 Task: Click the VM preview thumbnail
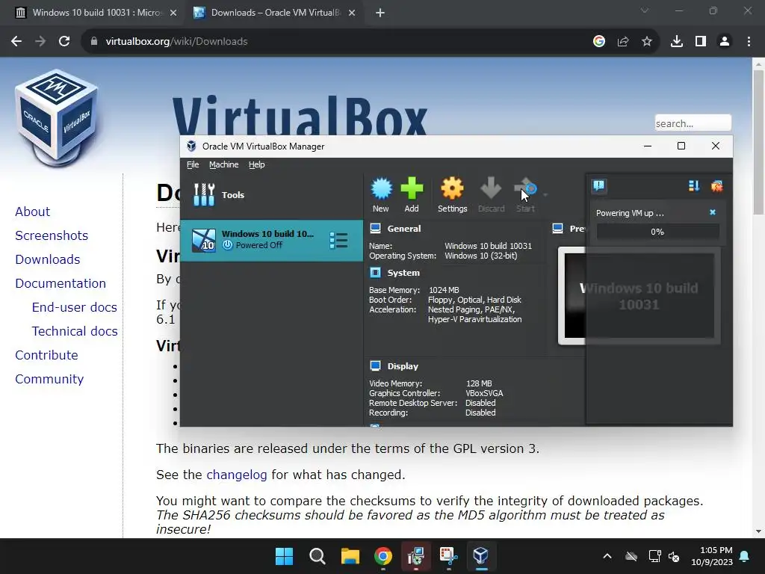639,296
